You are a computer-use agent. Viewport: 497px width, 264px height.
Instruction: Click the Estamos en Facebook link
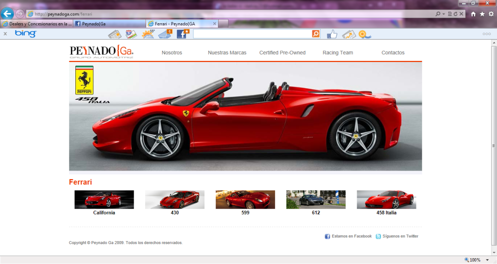coord(351,236)
